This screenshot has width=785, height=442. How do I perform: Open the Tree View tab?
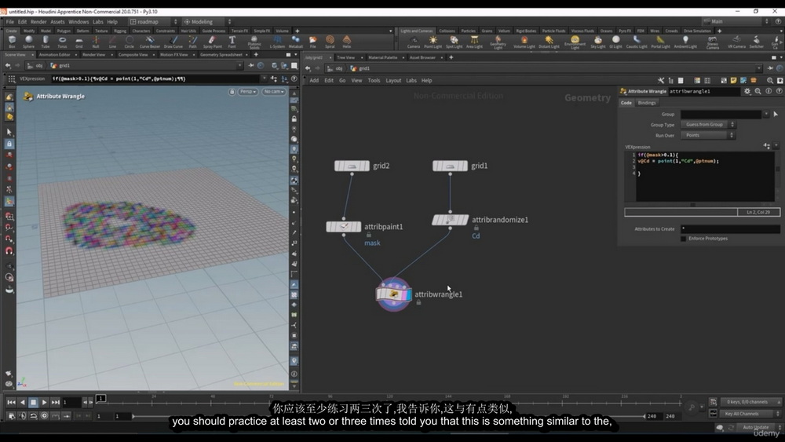click(346, 57)
